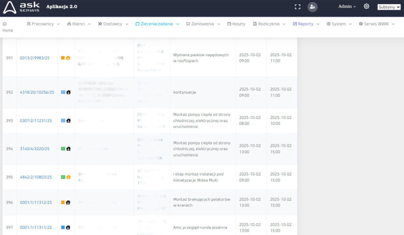Expand the Pracownicy menu

click(x=43, y=24)
